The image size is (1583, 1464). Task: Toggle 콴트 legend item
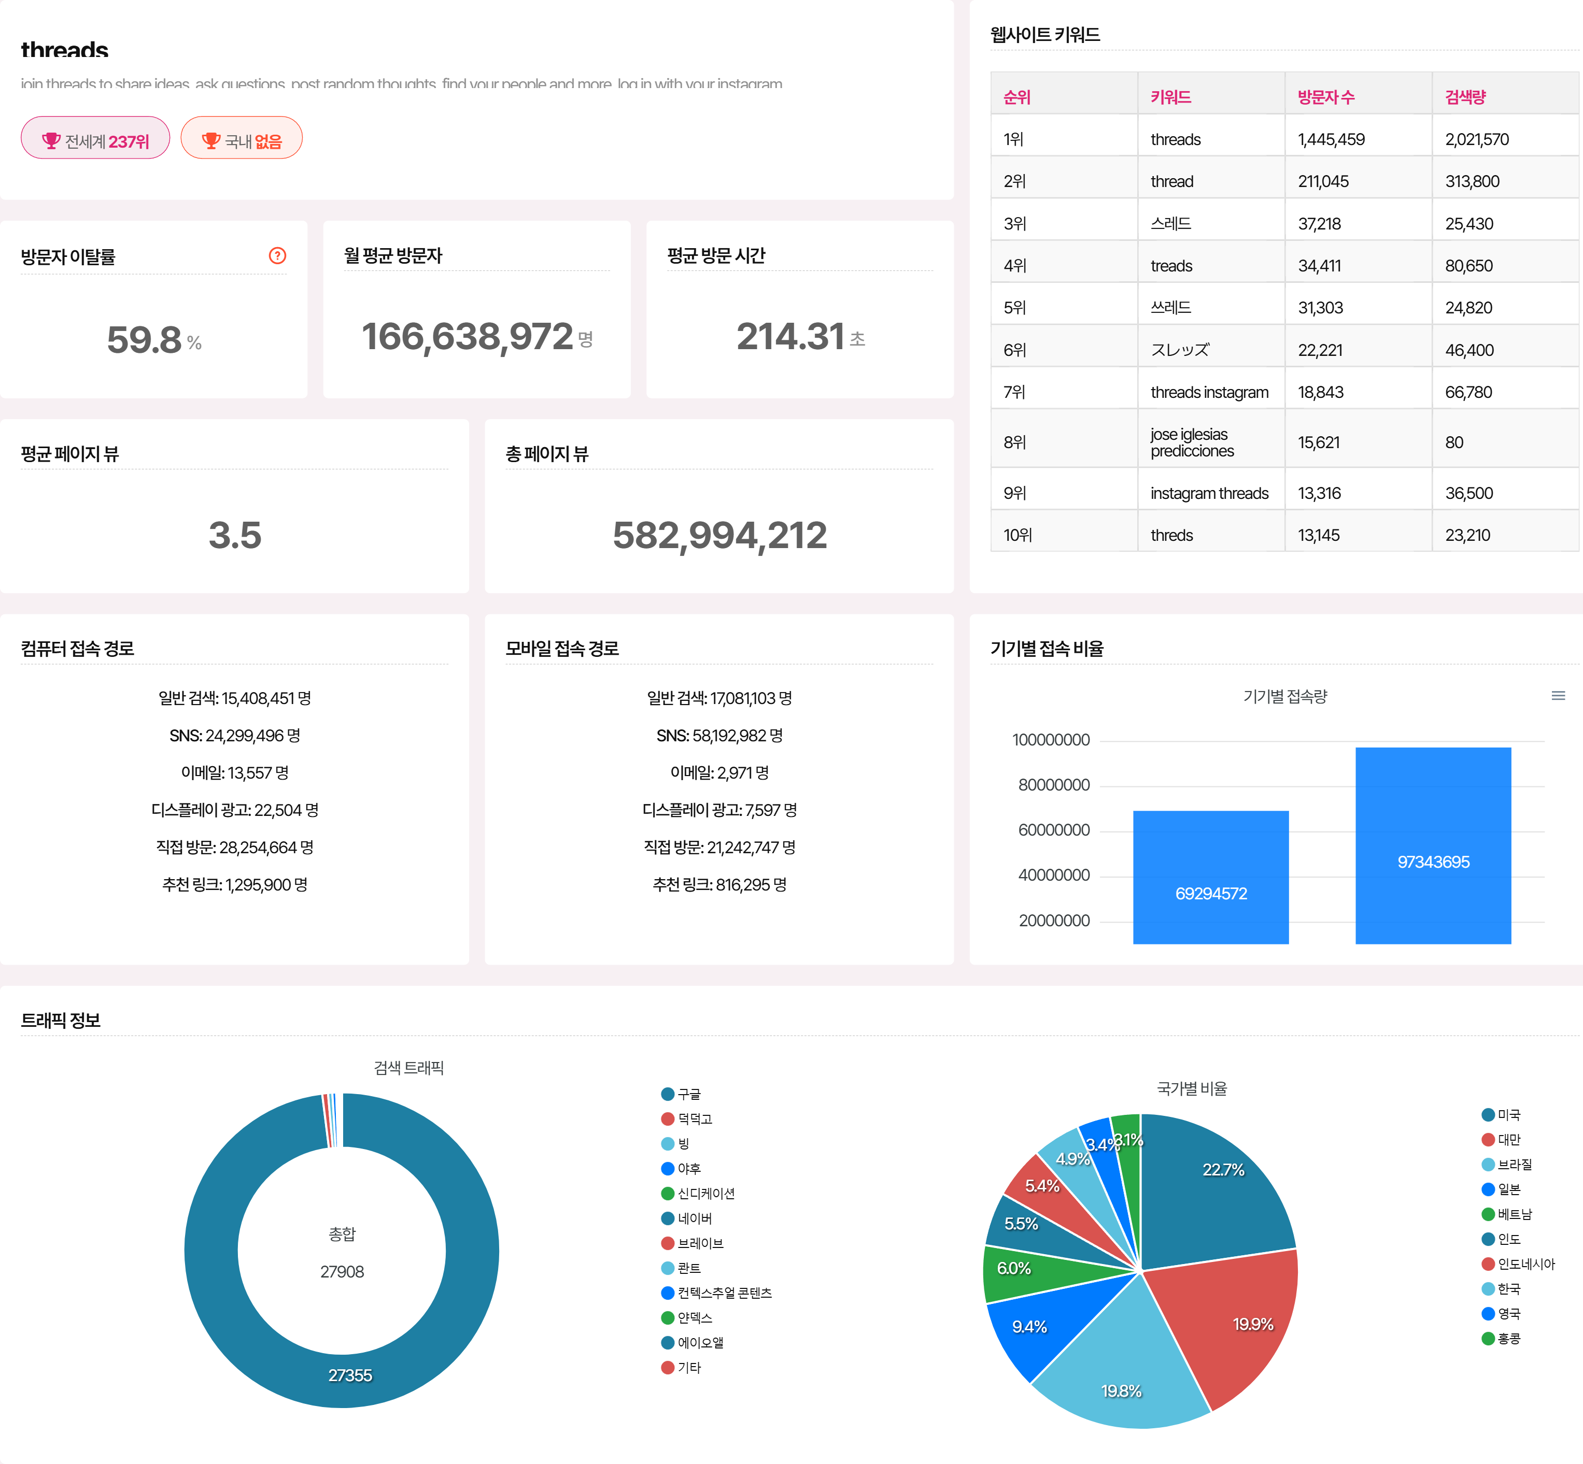[681, 1268]
